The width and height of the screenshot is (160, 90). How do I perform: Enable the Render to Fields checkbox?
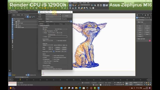coord(43,63)
